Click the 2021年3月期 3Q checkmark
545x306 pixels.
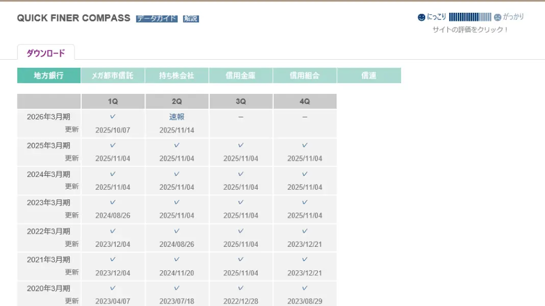click(x=240, y=260)
